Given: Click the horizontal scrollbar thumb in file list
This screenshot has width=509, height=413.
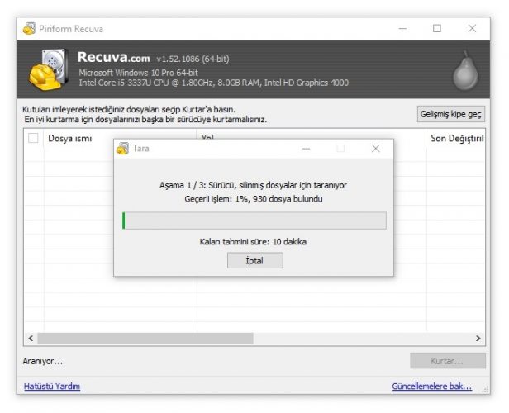Looking at the screenshot, I should [145, 339].
